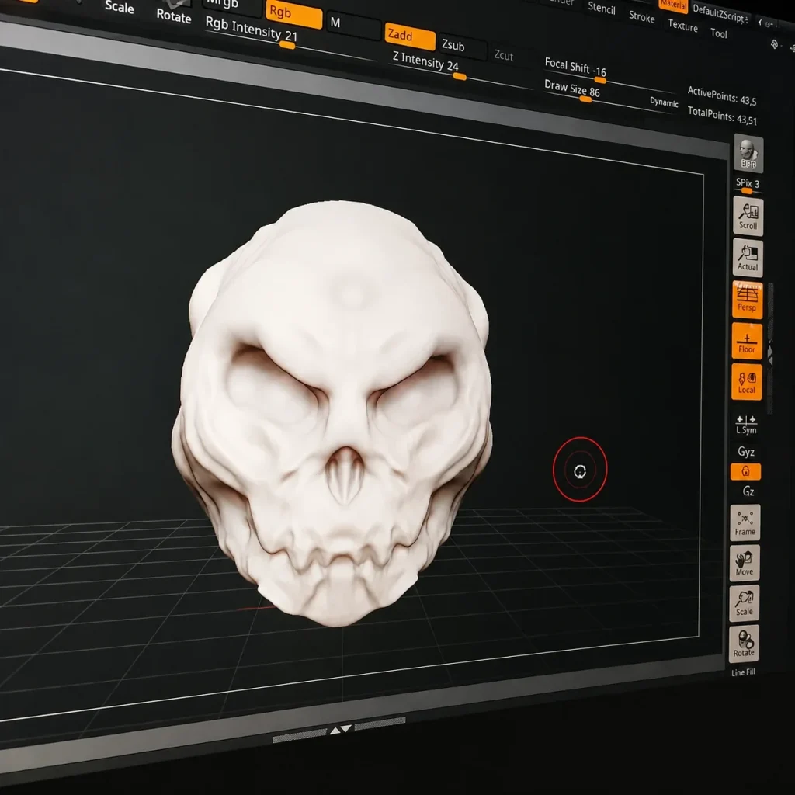Toggle Local rotation mode
Viewport: 795px width, 795px height.
click(x=746, y=382)
